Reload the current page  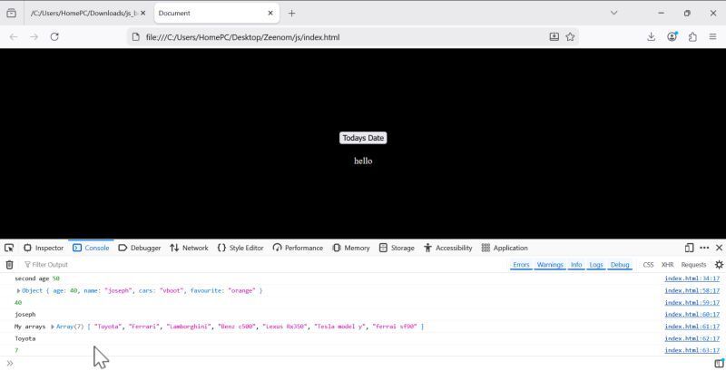pos(54,37)
